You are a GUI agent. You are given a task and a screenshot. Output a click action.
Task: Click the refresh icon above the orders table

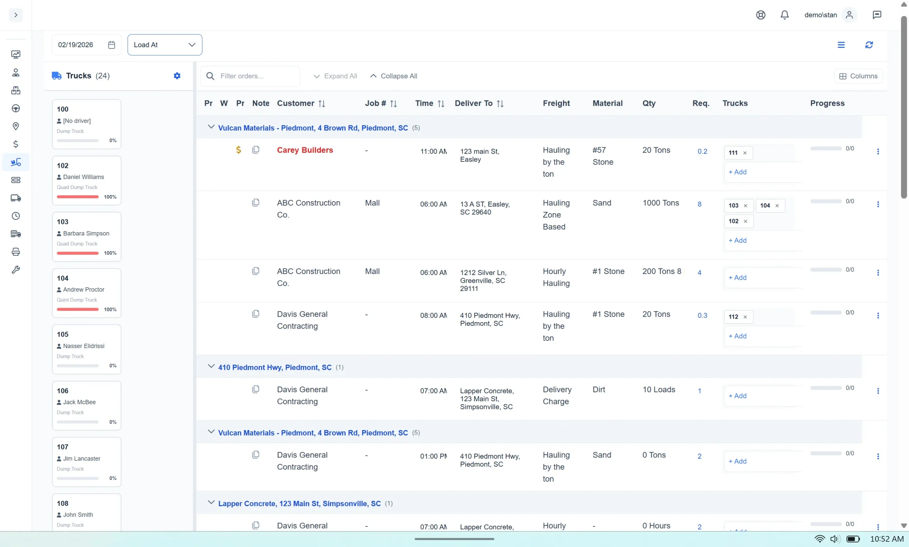point(869,45)
